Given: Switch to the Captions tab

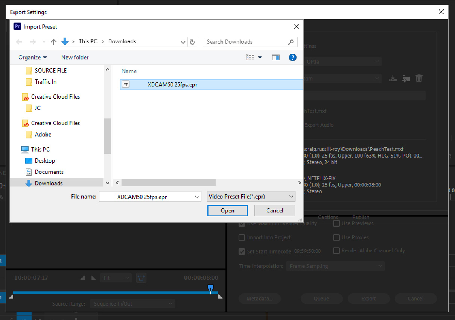Looking at the screenshot, I should point(328,217).
